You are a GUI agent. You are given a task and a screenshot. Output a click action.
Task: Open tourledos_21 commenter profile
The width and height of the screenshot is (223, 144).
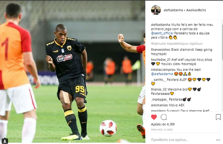(x=160, y=60)
